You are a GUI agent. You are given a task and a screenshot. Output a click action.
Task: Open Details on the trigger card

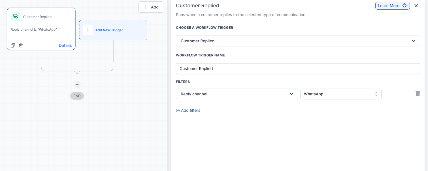65,45
